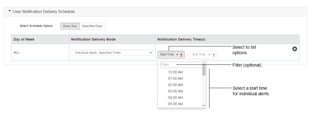
Task: Click red exclamation mark beside Start Time
Action: (181, 55)
